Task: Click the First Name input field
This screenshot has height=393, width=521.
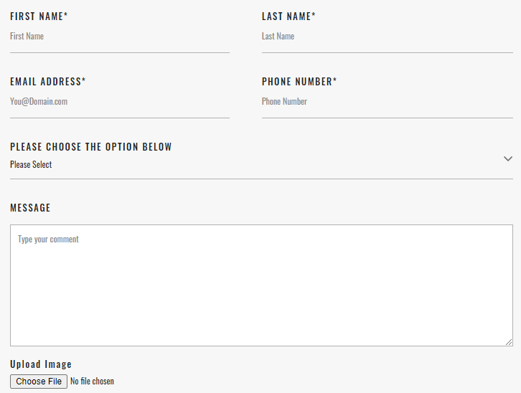Action: click(119, 37)
